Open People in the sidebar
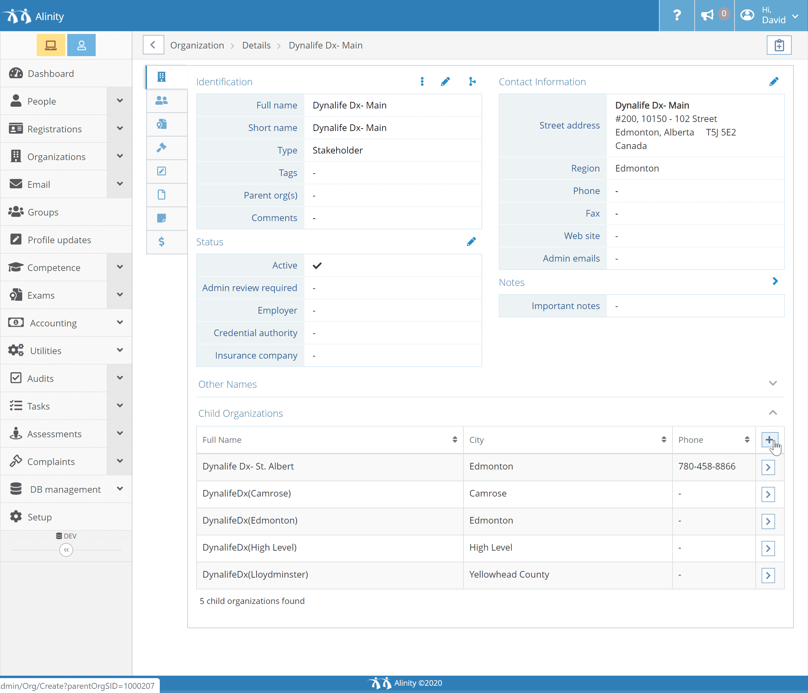 pos(54,101)
